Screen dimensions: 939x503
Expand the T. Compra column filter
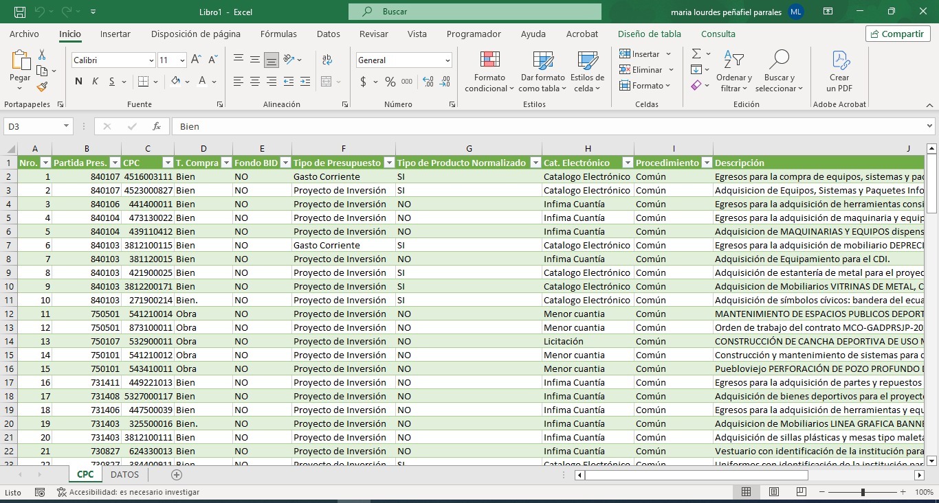(x=225, y=163)
